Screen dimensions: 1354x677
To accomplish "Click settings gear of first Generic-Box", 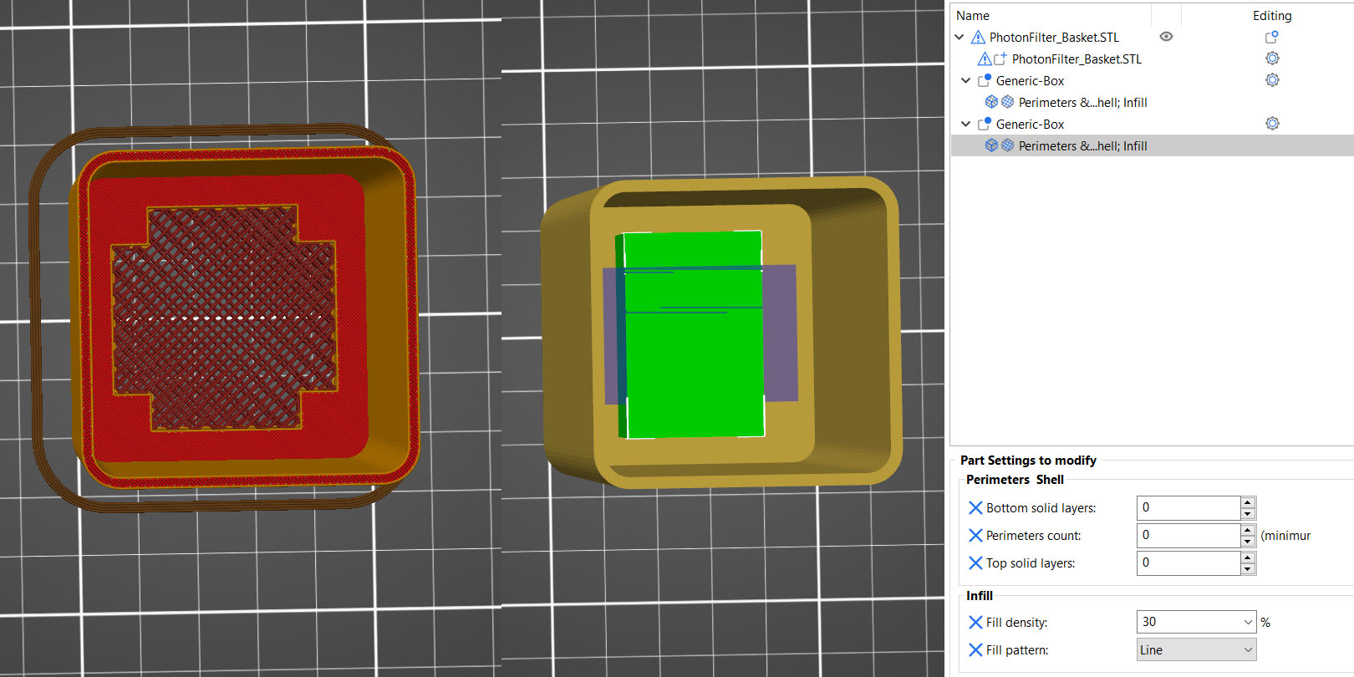I will [1272, 80].
